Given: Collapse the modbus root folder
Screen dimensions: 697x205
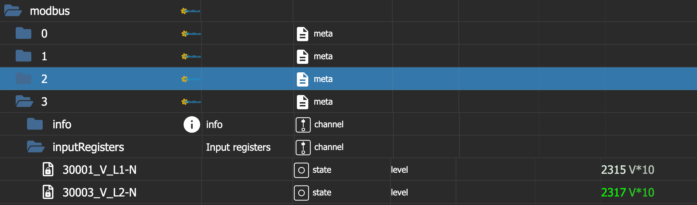Looking at the screenshot, I should 13,11.
